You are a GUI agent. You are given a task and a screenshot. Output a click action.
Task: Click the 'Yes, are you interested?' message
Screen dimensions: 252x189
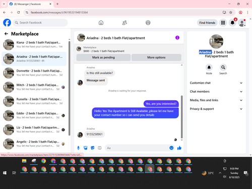click(x=161, y=104)
